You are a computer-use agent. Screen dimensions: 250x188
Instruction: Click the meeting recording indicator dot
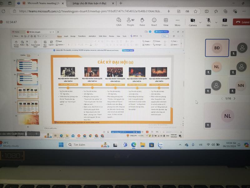pos(2,22)
